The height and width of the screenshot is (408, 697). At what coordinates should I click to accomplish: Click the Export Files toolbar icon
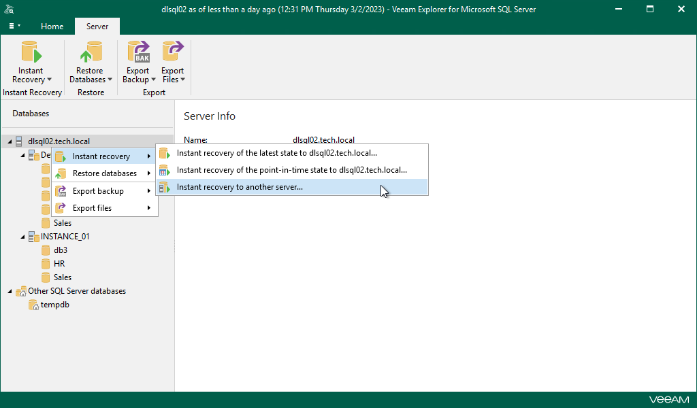click(172, 54)
